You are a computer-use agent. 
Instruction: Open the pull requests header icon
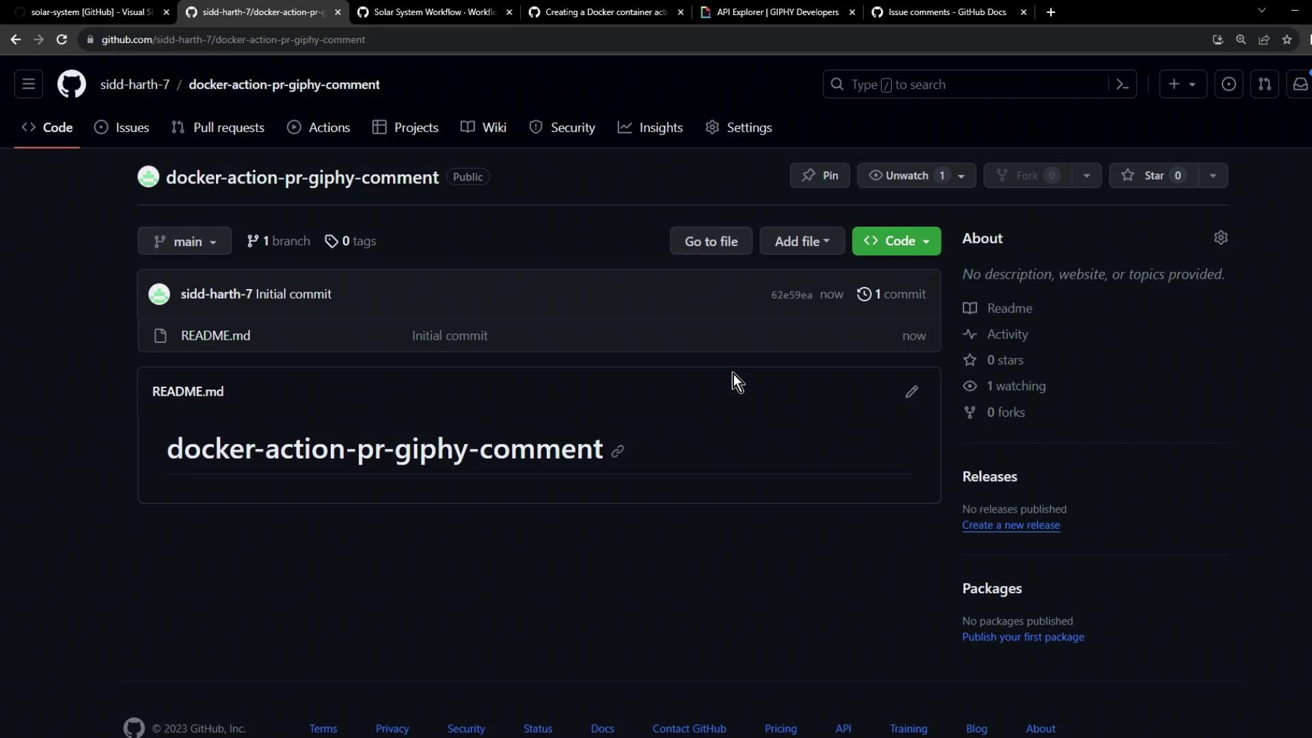[1264, 84]
